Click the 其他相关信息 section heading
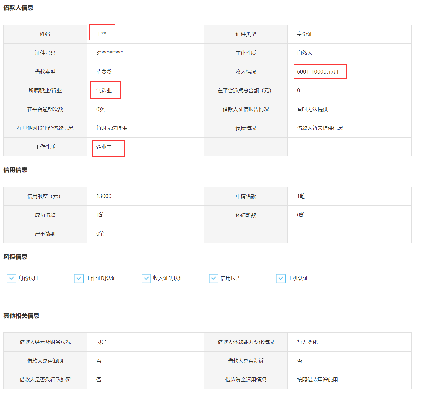421x396 pixels. [x=21, y=316]
